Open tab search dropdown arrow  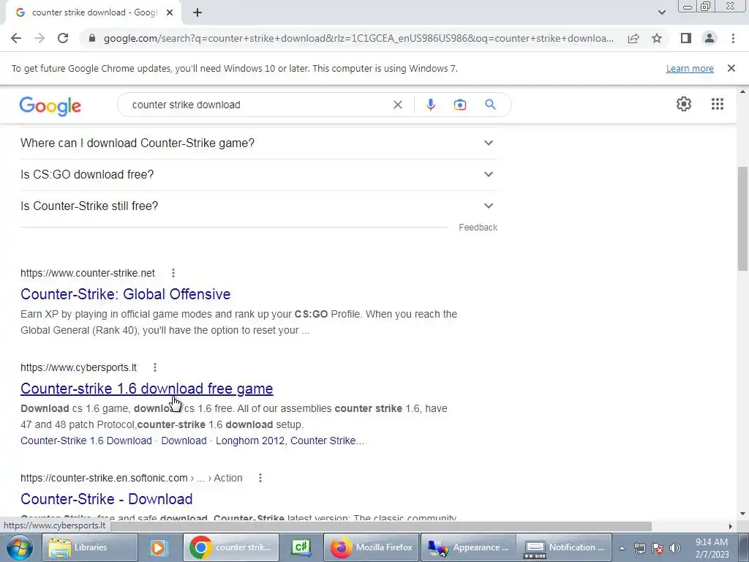(661, 12)
